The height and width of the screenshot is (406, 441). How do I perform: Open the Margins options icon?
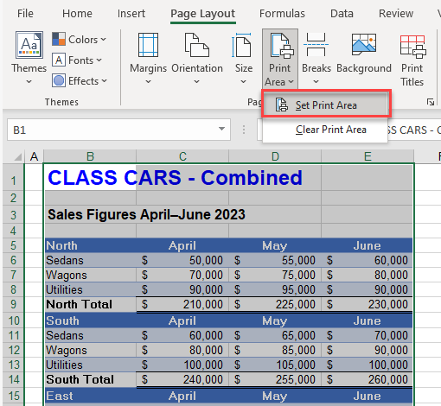(x=148, y=45)
